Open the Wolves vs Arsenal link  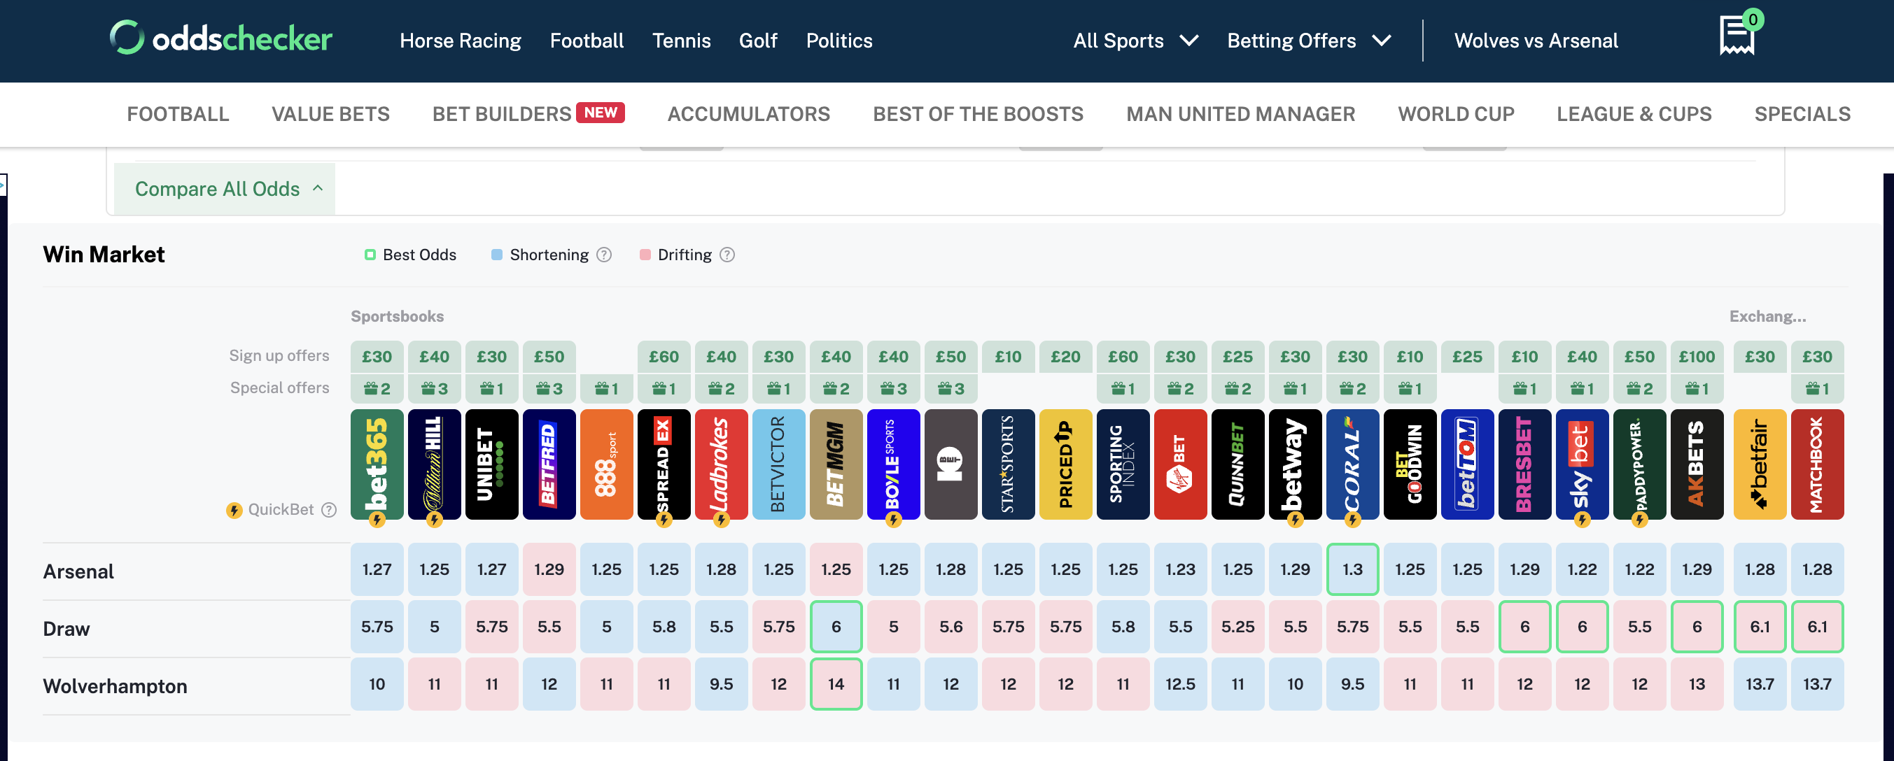click(x=1536, y=41)
